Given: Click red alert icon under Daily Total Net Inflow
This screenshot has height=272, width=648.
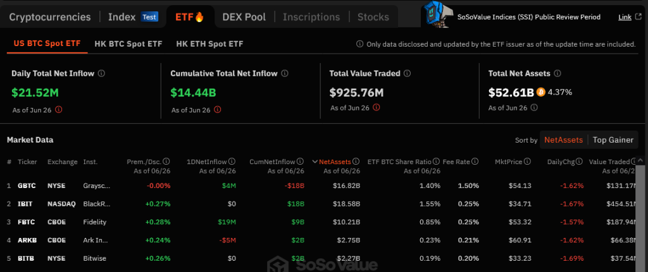Looking at the screenshot, I should pyautogui.click(x=59, y=110).
